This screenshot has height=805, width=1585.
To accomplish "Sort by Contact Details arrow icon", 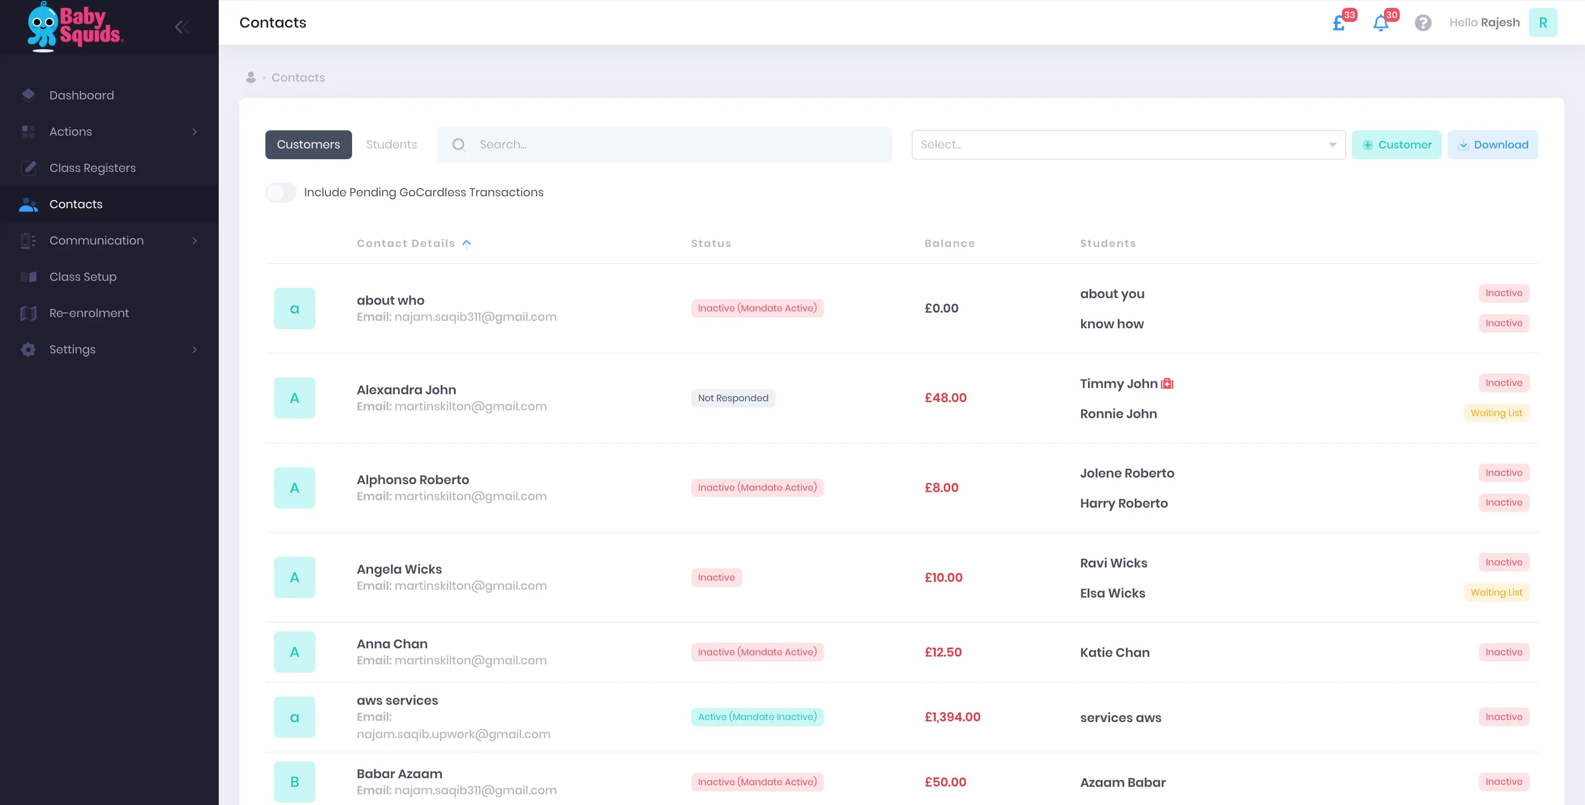I will point(467,244).
